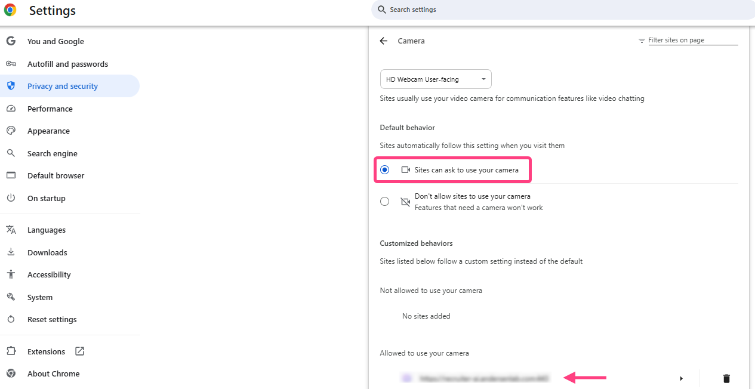The width and height of the screenshot is (755, 389).
Task: Click Reset settings in the sidebar
Action: 52,320
